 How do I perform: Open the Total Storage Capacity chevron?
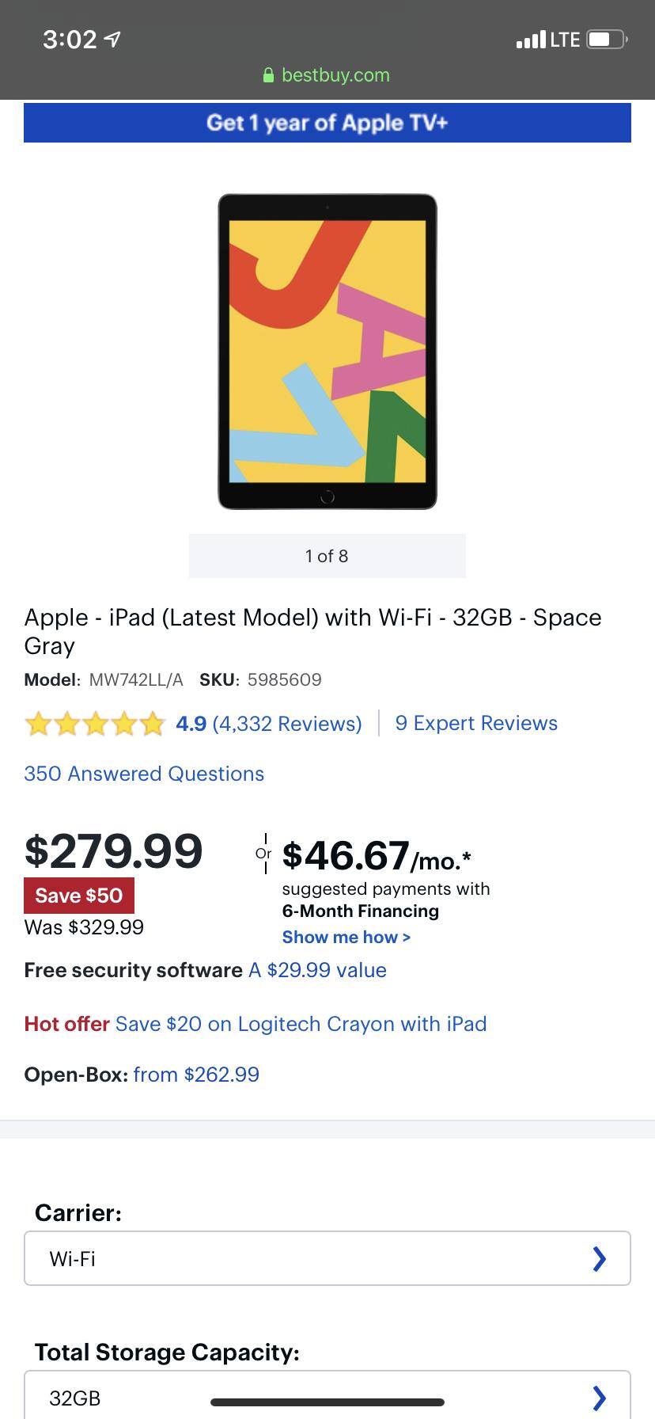(599, 1398)
